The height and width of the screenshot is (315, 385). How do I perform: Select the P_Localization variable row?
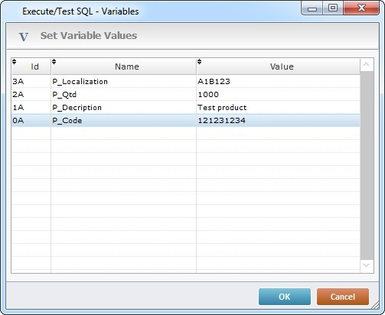pyautogui.click(x=186, y=82)
